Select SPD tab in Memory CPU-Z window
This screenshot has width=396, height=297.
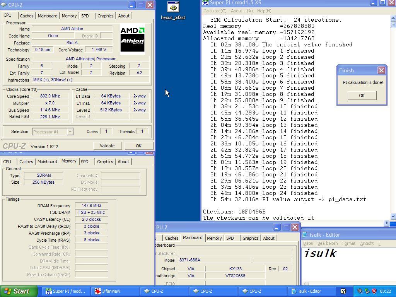pos(85,162)
